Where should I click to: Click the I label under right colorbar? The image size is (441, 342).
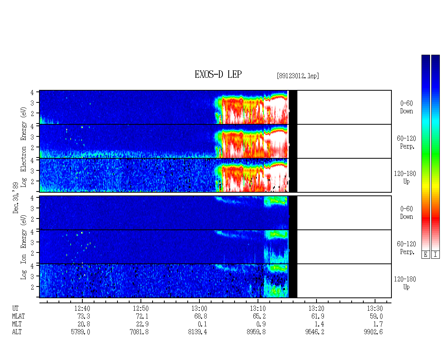tap(436, 255)
